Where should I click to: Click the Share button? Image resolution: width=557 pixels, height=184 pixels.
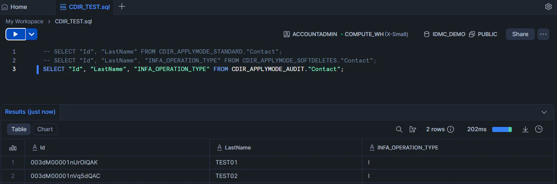point(520,34)
